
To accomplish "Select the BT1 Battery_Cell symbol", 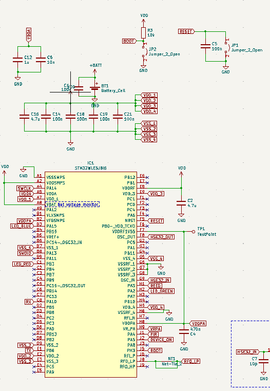I will tap(94, 88).
